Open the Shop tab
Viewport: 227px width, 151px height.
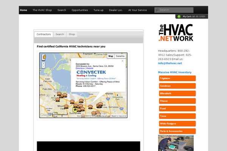72,34
